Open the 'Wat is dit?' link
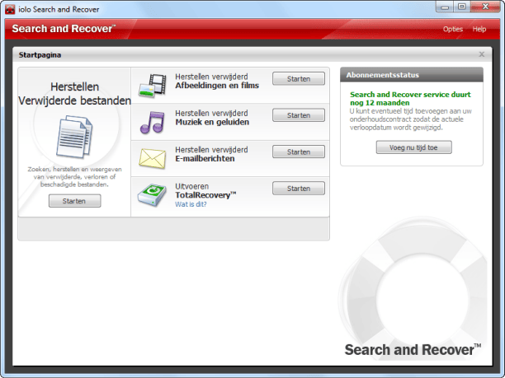The height and width of the screenshot is (378, 505). (191, 204)
